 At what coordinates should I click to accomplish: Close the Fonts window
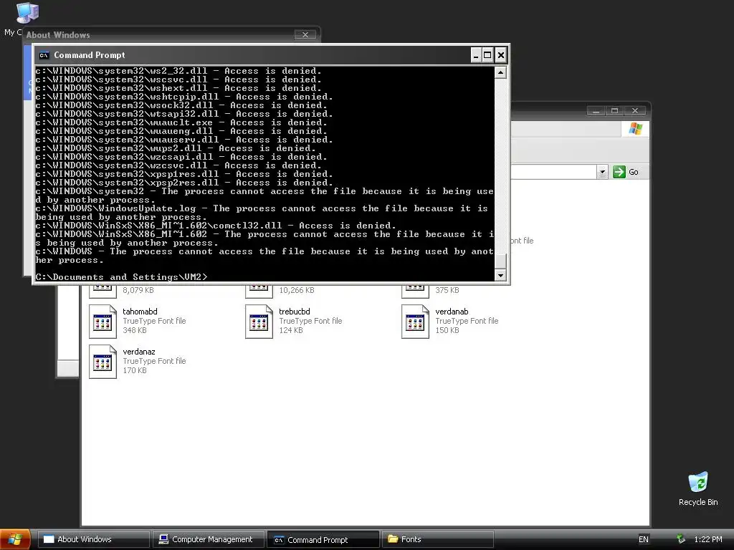tap(635, 111)
